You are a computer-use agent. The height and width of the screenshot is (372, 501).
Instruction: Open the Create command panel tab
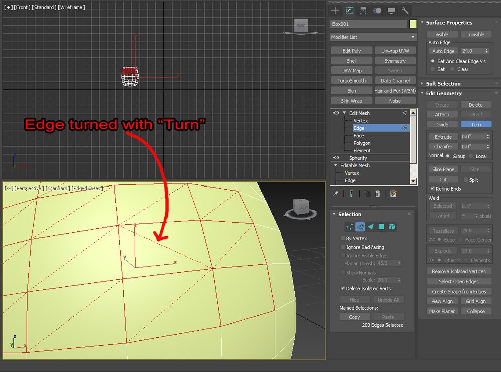(x=335, y=11)
